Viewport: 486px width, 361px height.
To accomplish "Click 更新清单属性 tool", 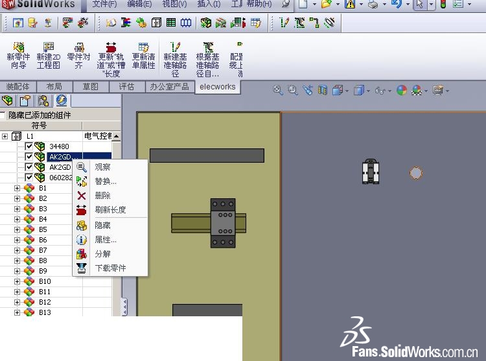I will coord(143,56).
